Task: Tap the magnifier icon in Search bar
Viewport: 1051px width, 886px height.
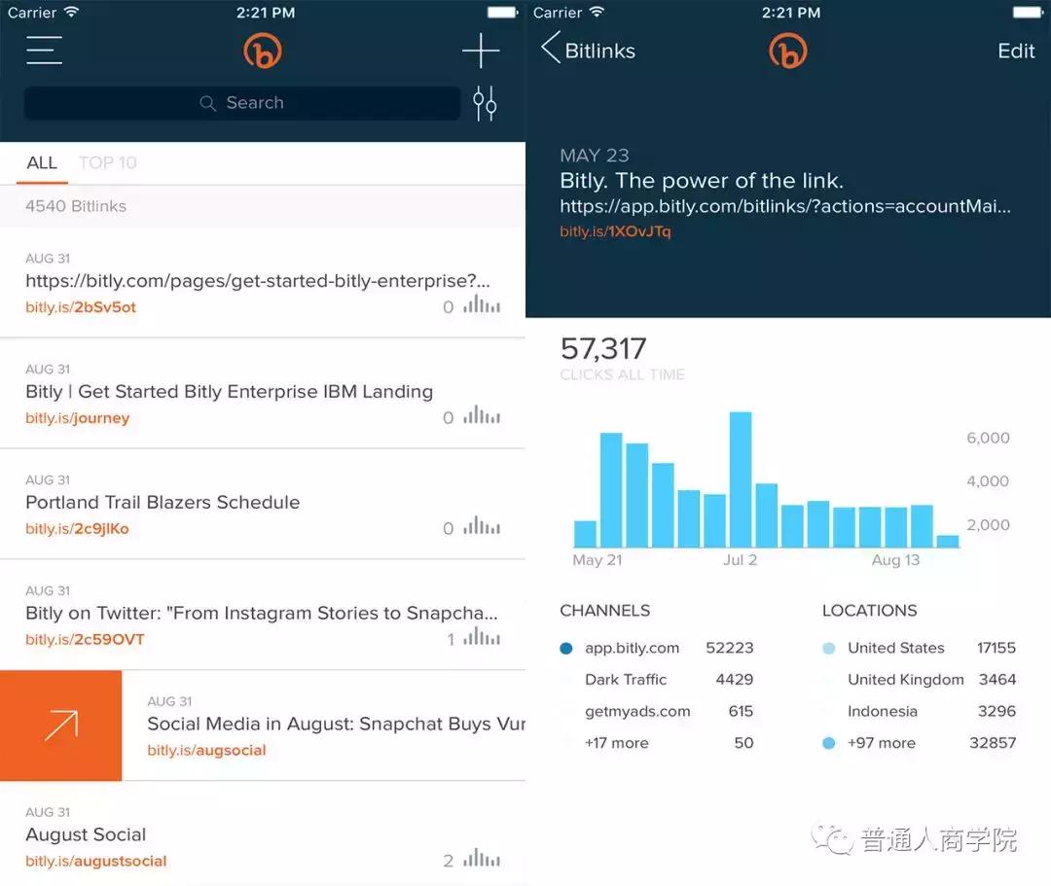Action: (208, 103)
